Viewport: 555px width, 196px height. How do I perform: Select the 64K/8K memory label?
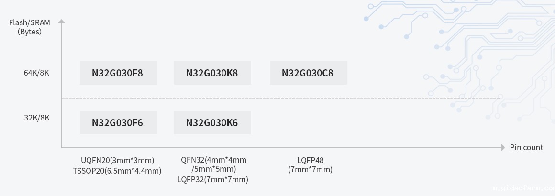[x=37, y=73]
